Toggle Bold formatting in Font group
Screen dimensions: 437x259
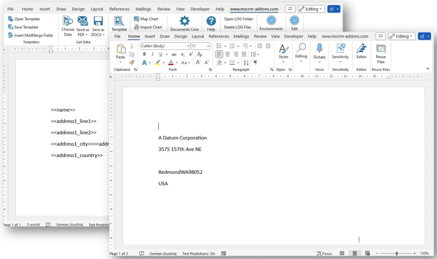pyautogui.click(x=144, y=54)
